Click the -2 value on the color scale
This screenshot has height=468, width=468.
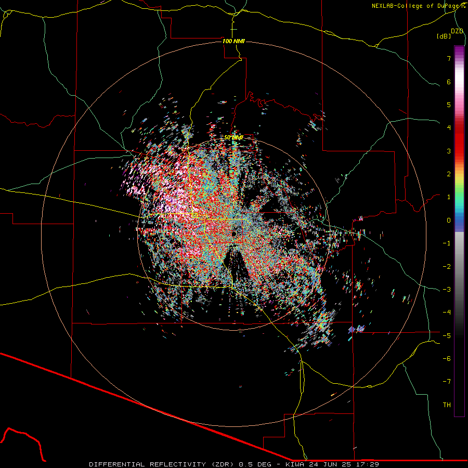pos(447,267)
